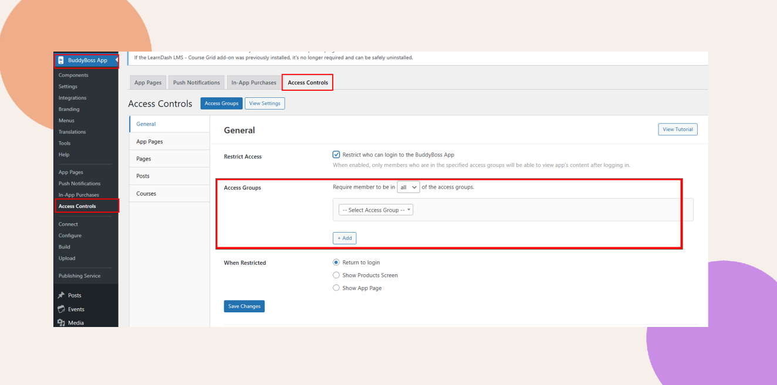Toggle the Restrict who can login checkbox
The height and width of the screenshot is (385, 777).
(x=336, y=155)
